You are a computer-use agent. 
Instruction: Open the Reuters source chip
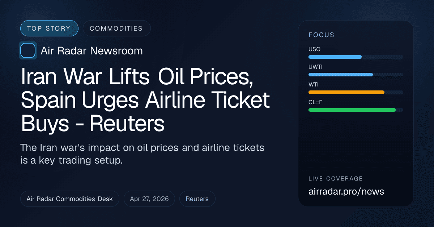coord(197,199)
